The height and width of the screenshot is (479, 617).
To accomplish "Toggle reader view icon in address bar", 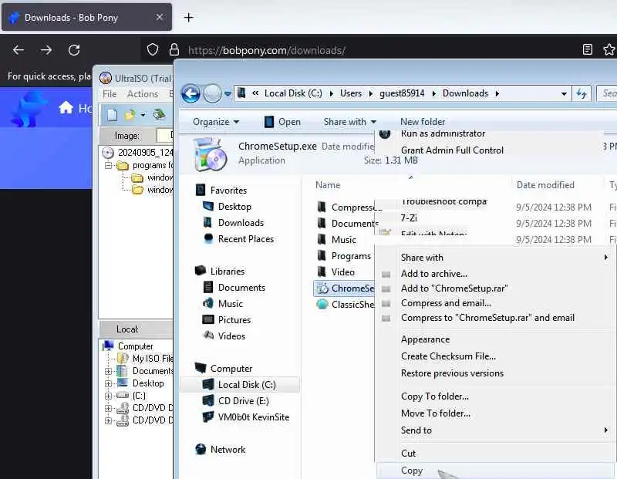I will (587, 49).
